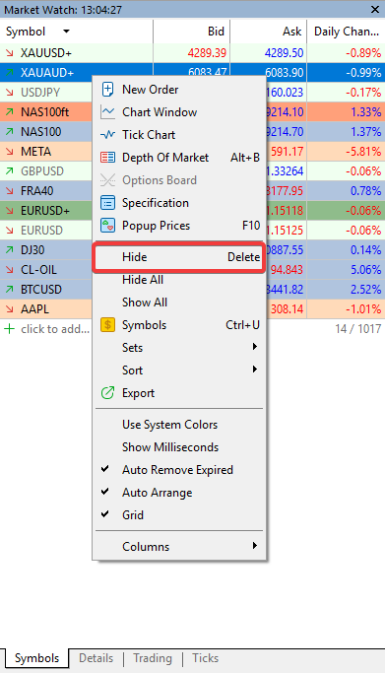385x673 pixels.
Task: Click the New Order icon in context menu
Action: (107, 90)
